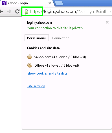112x133 pixels.
Task: Click Others 4 allowed cookies entry
Action: pyautogui.click(x=57, y=66)
